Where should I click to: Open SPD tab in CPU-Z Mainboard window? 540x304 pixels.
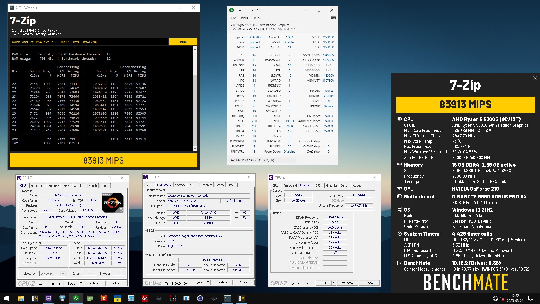[x=193, y=185]
